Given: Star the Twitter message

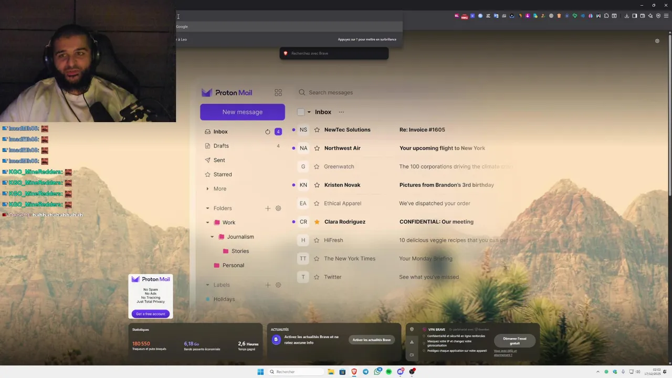Looking at the screenshot, I should (x=317, y=277).
